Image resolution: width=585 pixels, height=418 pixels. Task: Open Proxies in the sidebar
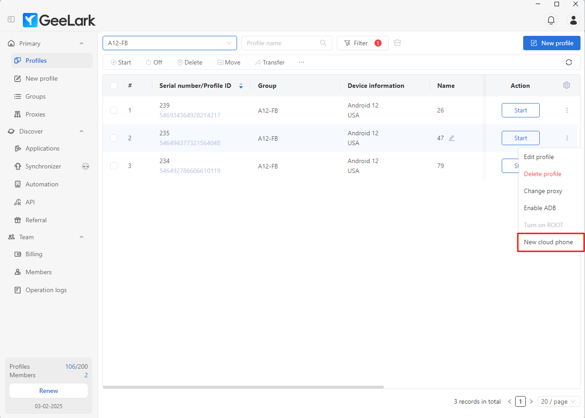[x=52, y=114]
